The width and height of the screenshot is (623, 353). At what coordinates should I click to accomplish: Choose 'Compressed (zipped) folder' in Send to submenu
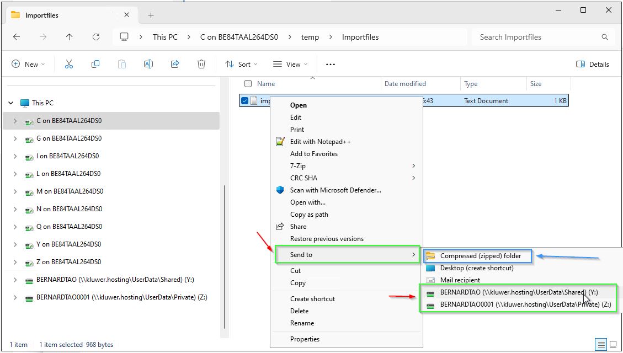coord(480,256)
